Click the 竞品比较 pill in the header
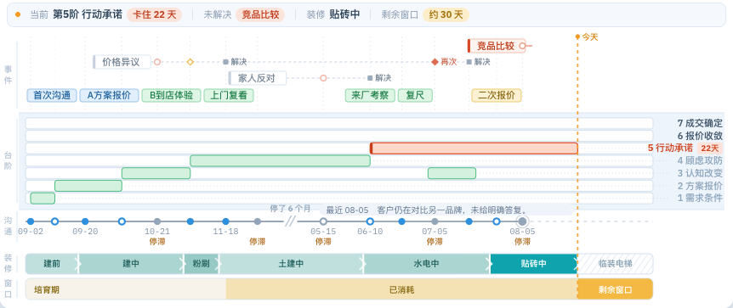Image resolution: width=733 pixels, height=308 pixels. coord(260,14)
